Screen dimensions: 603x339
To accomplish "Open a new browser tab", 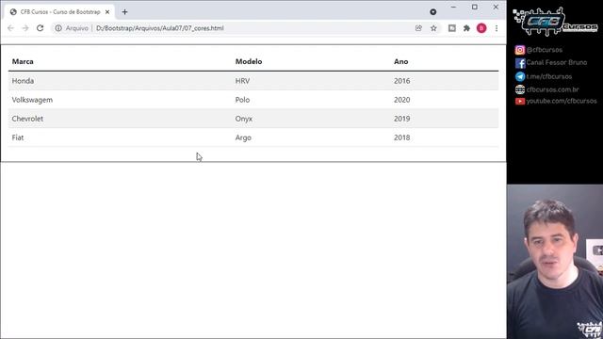I will (124, 12).
